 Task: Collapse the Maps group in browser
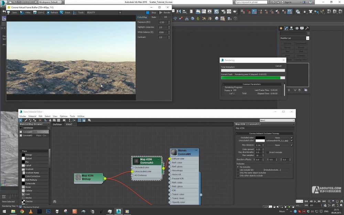coord(21,151)
